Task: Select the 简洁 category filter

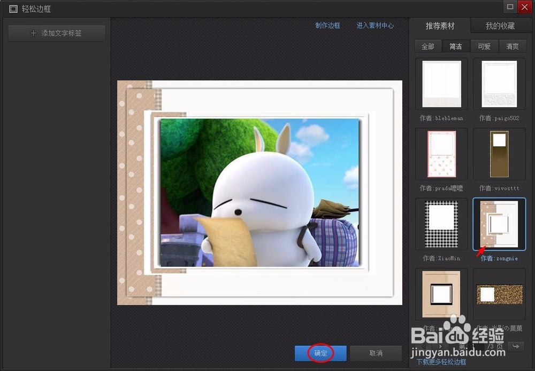Action: click(x=455, y=46)
